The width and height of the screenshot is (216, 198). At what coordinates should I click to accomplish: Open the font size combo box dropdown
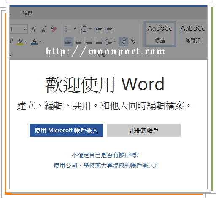(x=24, y=29)
